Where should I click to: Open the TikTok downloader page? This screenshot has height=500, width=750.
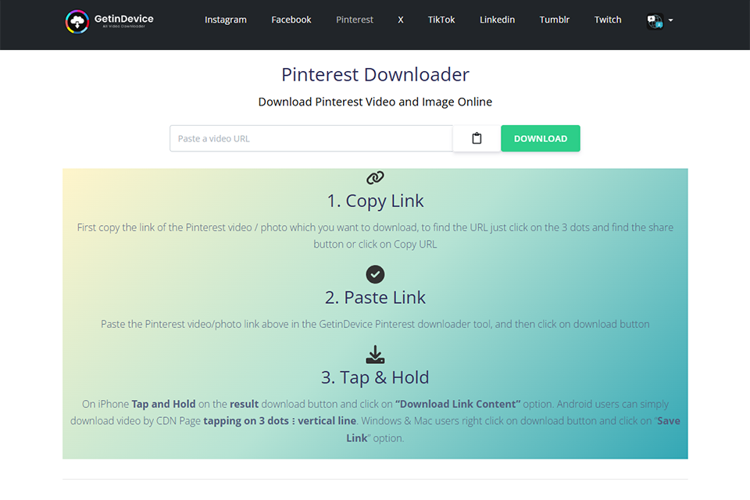[441, 20]
